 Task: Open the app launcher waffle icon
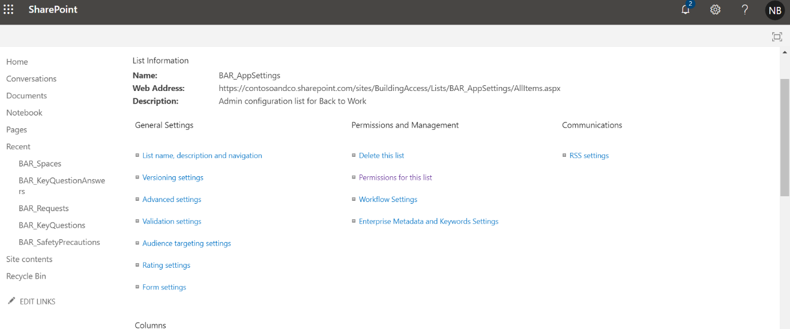9,10
